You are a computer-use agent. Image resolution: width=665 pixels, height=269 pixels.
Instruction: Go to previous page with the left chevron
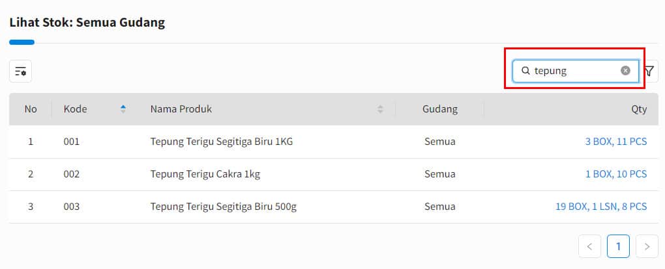589,247
